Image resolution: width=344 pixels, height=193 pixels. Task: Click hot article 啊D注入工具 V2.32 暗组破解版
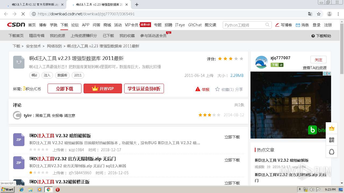pyautogui.click(x=282, y=160)
